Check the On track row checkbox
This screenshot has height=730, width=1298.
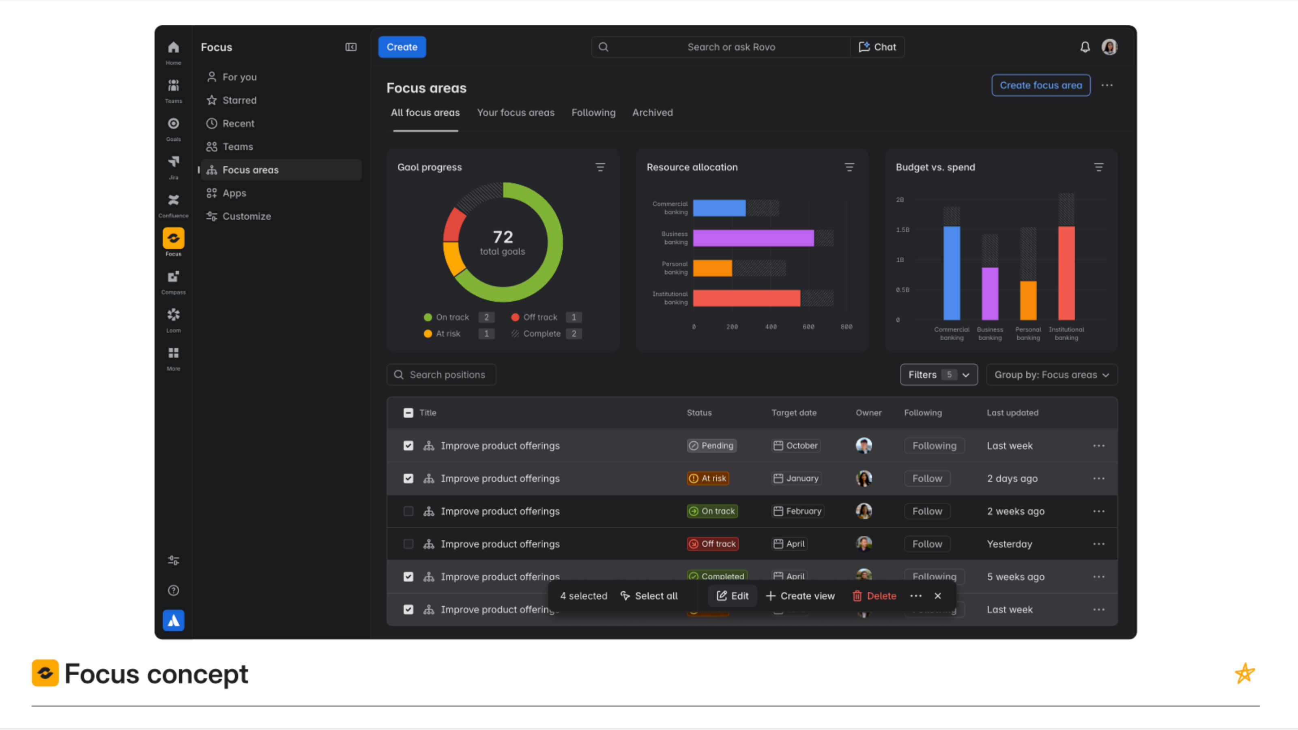coord(408,511)
